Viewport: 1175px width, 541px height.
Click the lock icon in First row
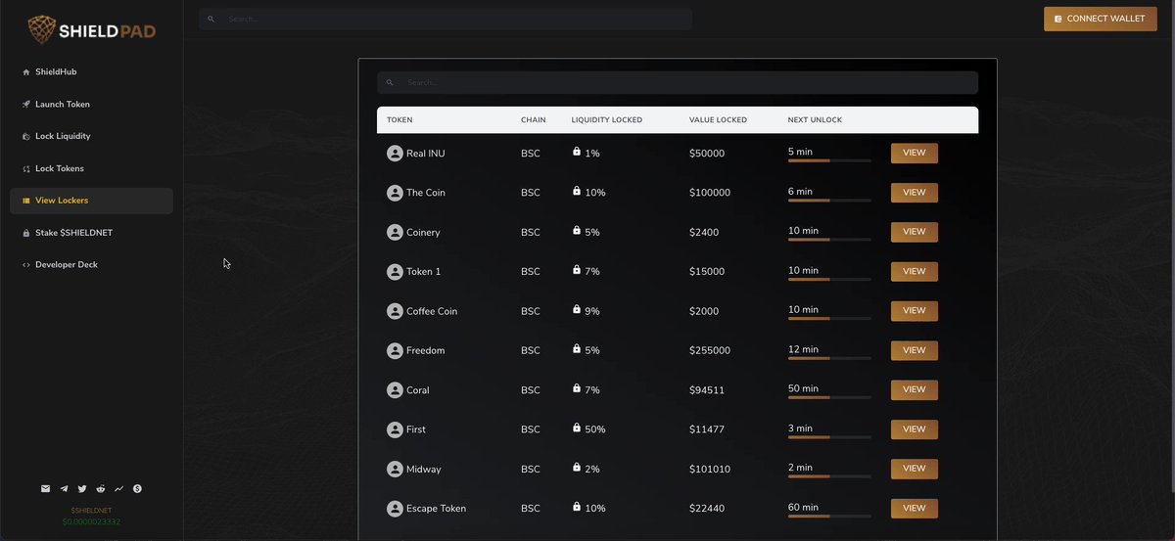coord(577,428)
